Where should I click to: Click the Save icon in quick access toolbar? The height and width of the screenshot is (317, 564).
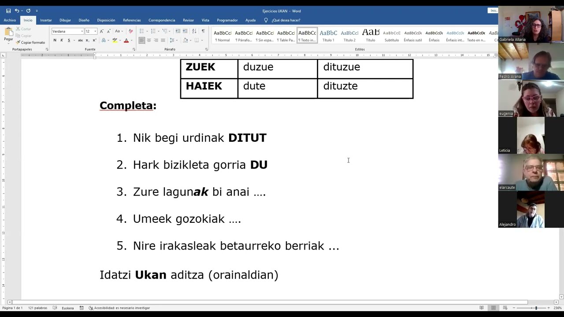click(x=8, y=11)
